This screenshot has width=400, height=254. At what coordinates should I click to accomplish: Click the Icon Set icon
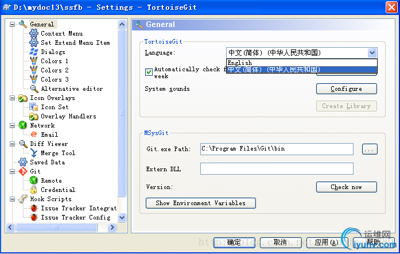click(x=34, y=107)
